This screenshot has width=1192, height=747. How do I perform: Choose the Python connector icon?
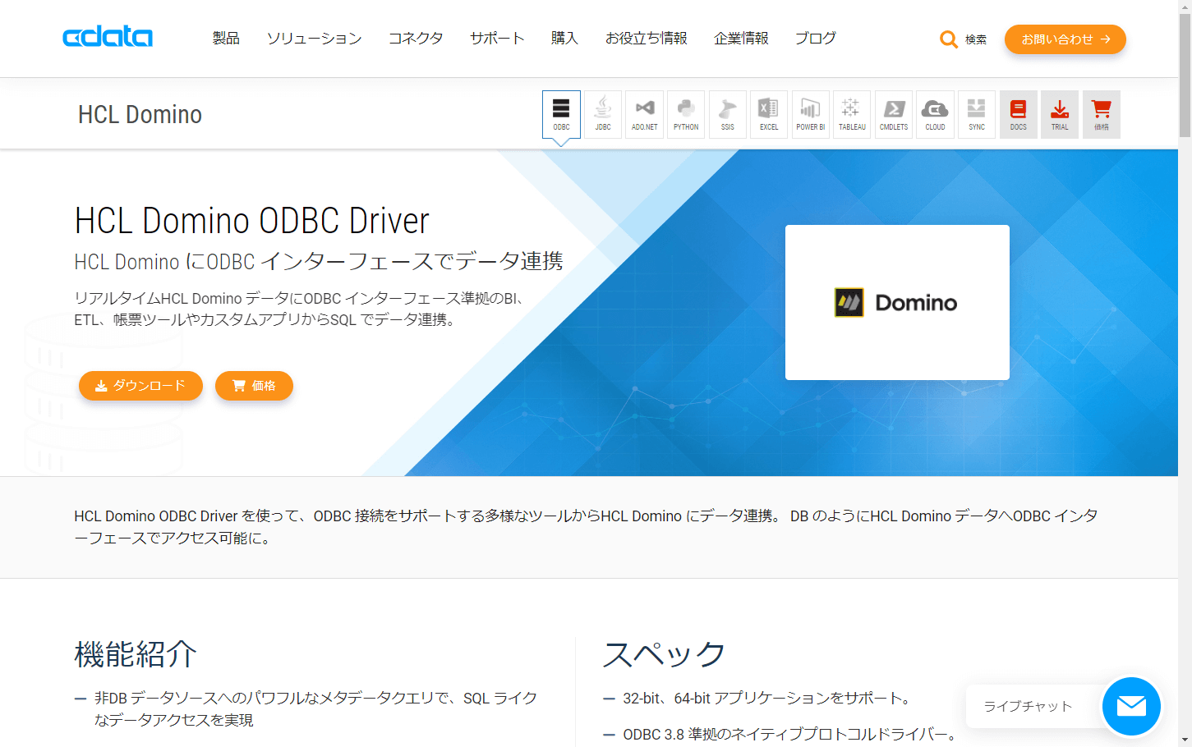pyautogui.click(x=686, y=114)
